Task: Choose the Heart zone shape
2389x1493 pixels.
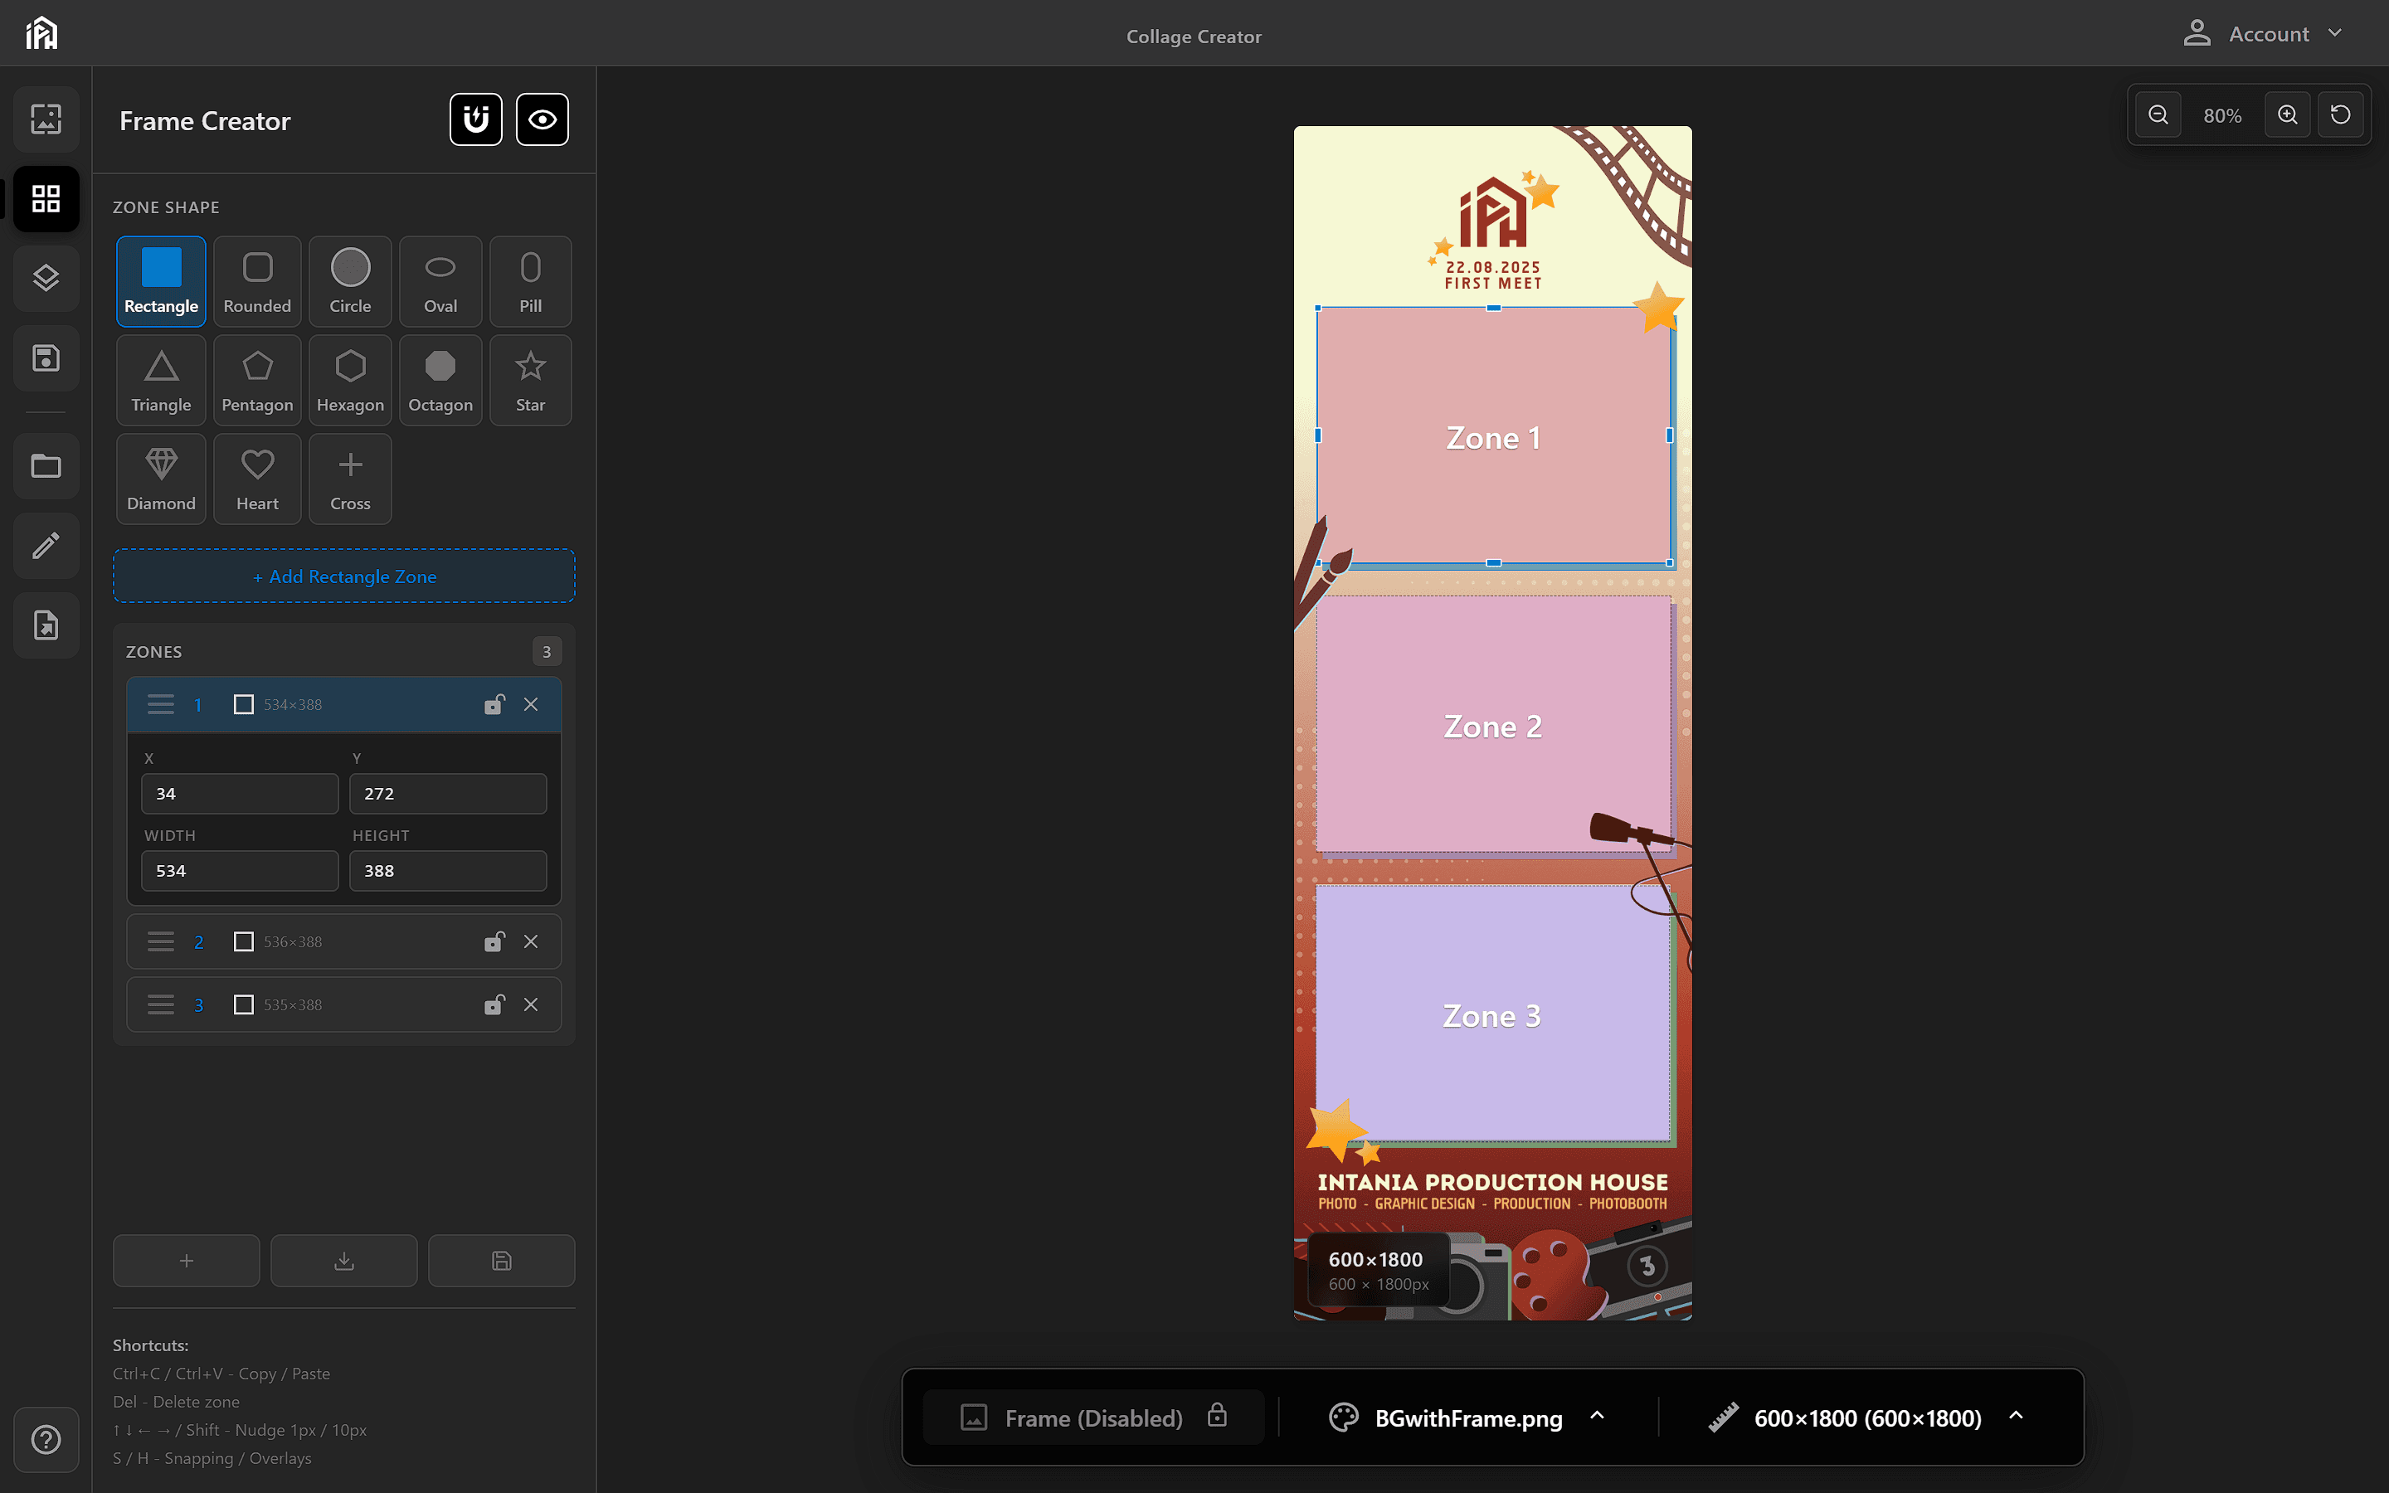Action: (256, 479)
